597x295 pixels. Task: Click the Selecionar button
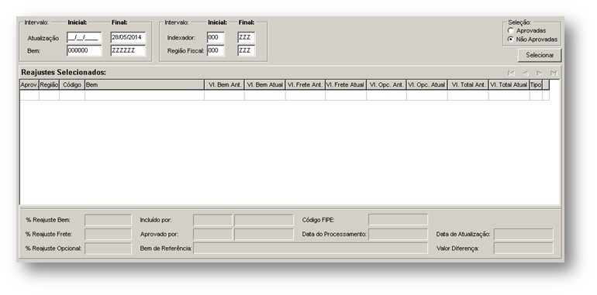pos(540,55)
